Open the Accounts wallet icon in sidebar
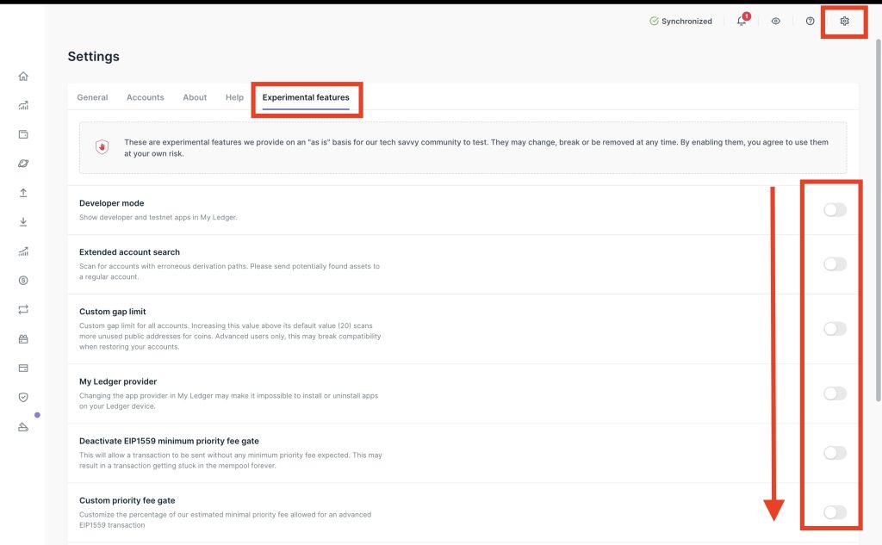 (x=23, y=134)
